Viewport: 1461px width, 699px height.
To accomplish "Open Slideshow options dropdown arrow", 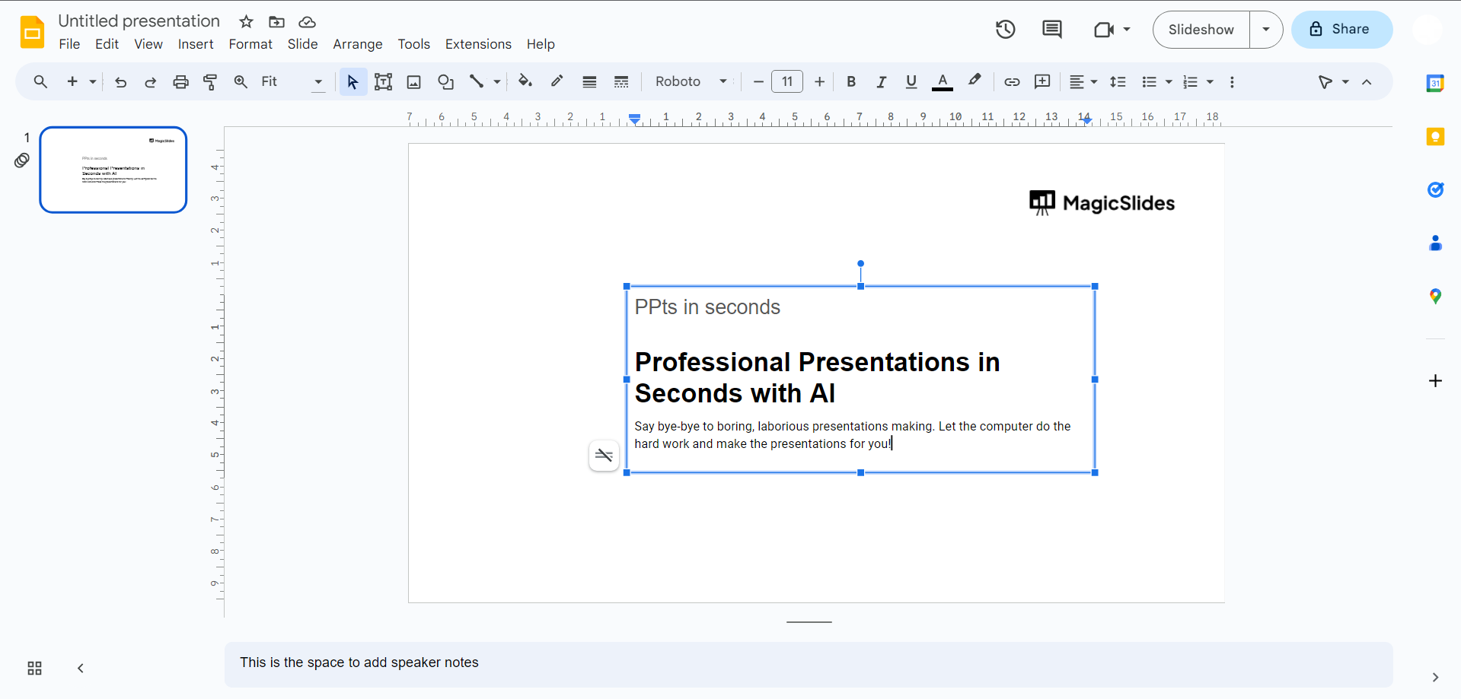I will 1266,30.
